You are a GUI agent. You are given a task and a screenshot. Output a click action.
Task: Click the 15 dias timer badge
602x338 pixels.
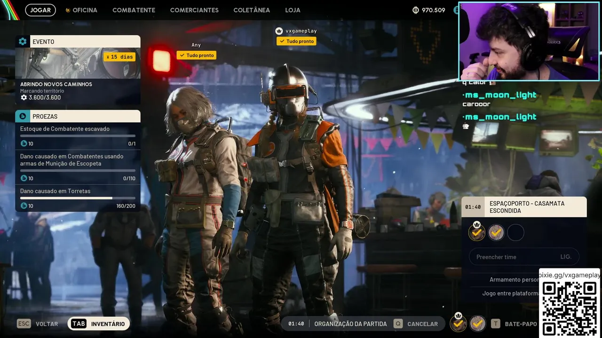119,57
